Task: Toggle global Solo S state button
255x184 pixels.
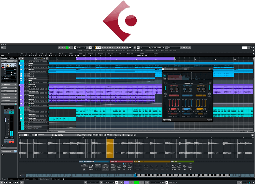Action: [62, 48]
